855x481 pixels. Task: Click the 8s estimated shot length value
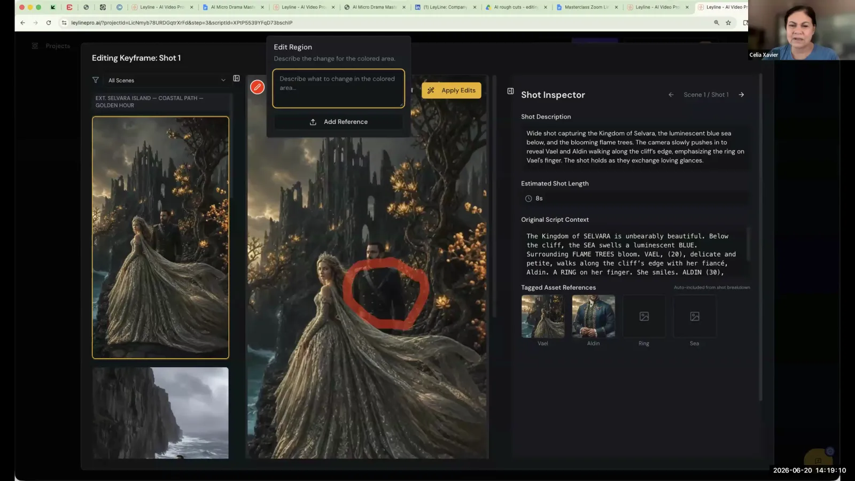(539, 198)
